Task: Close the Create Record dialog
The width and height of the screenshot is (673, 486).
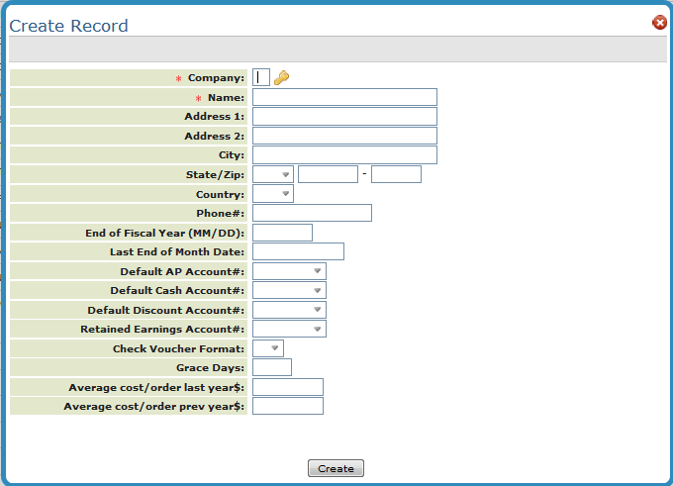Action: [659, 23]
